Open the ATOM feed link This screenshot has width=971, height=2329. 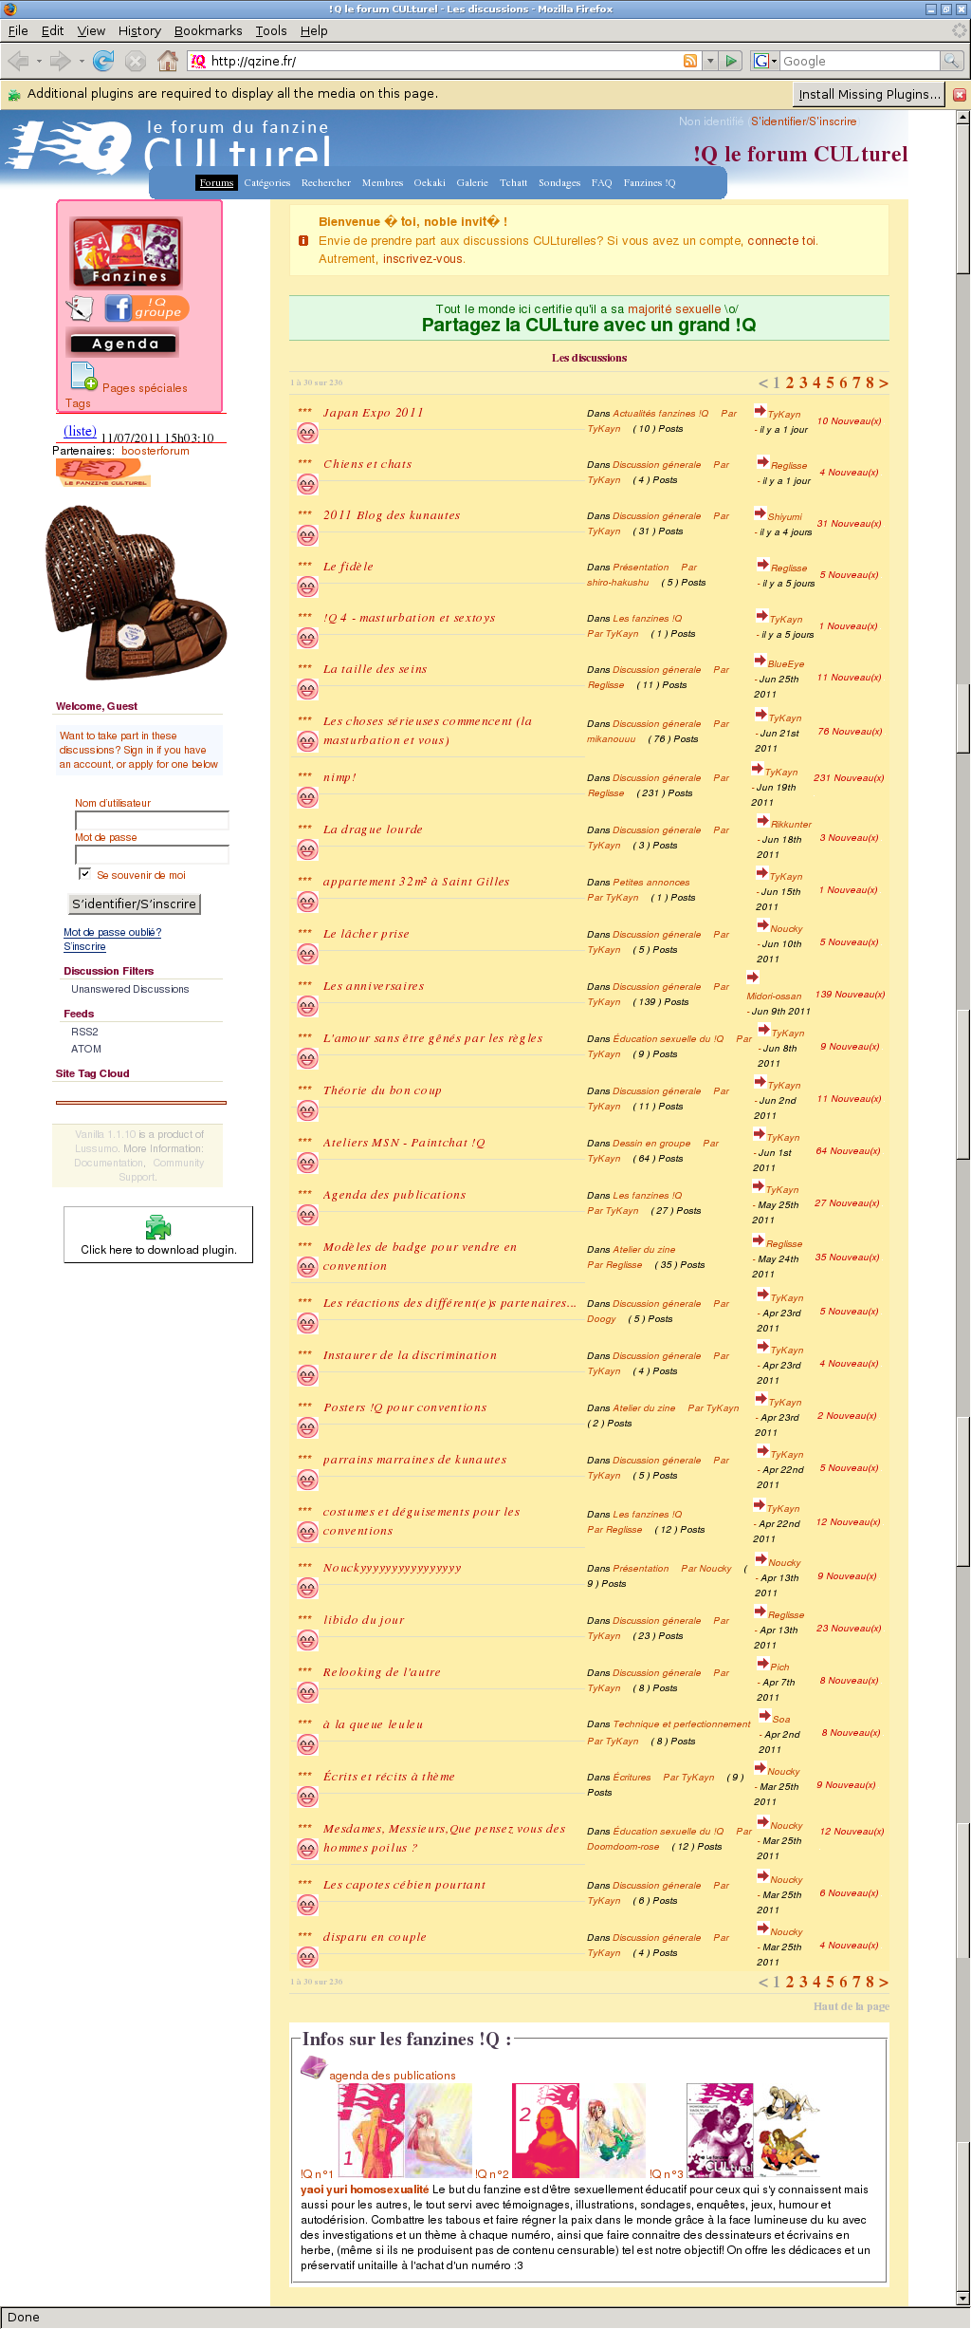click(x=86, y=1049)
